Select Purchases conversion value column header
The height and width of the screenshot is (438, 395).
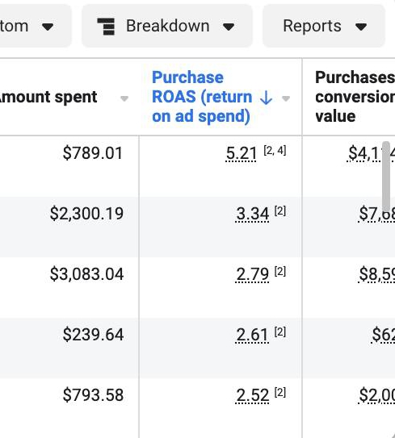pyautogui.click(x=355, y=97)
